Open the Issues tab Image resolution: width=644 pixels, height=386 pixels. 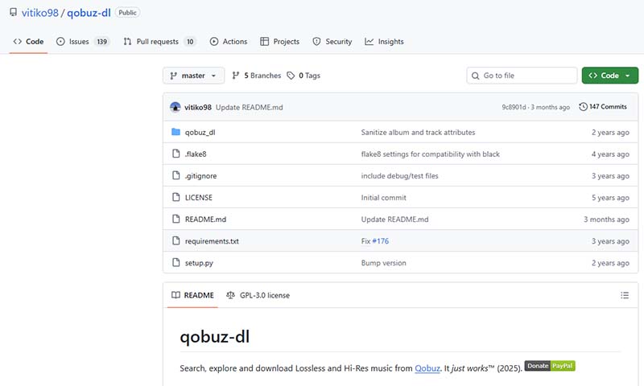[83, 42]
